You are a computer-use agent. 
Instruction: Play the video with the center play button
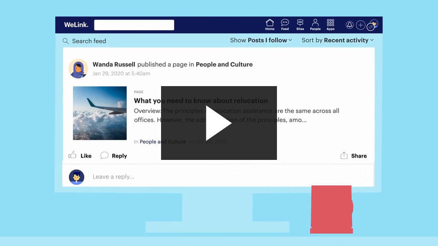point(219,123)
